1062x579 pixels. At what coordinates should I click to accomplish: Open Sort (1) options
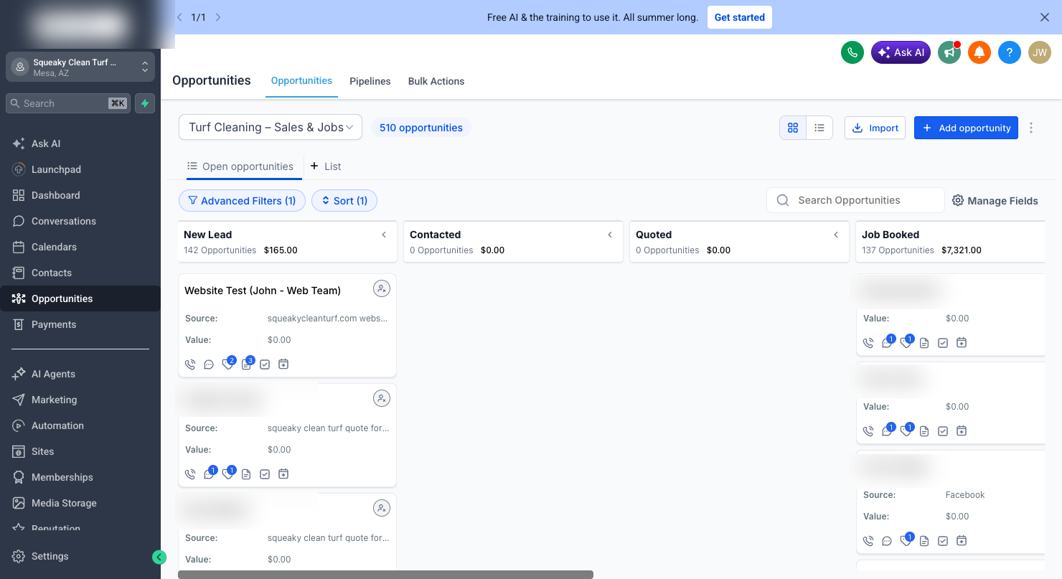[x=344, y=201]
